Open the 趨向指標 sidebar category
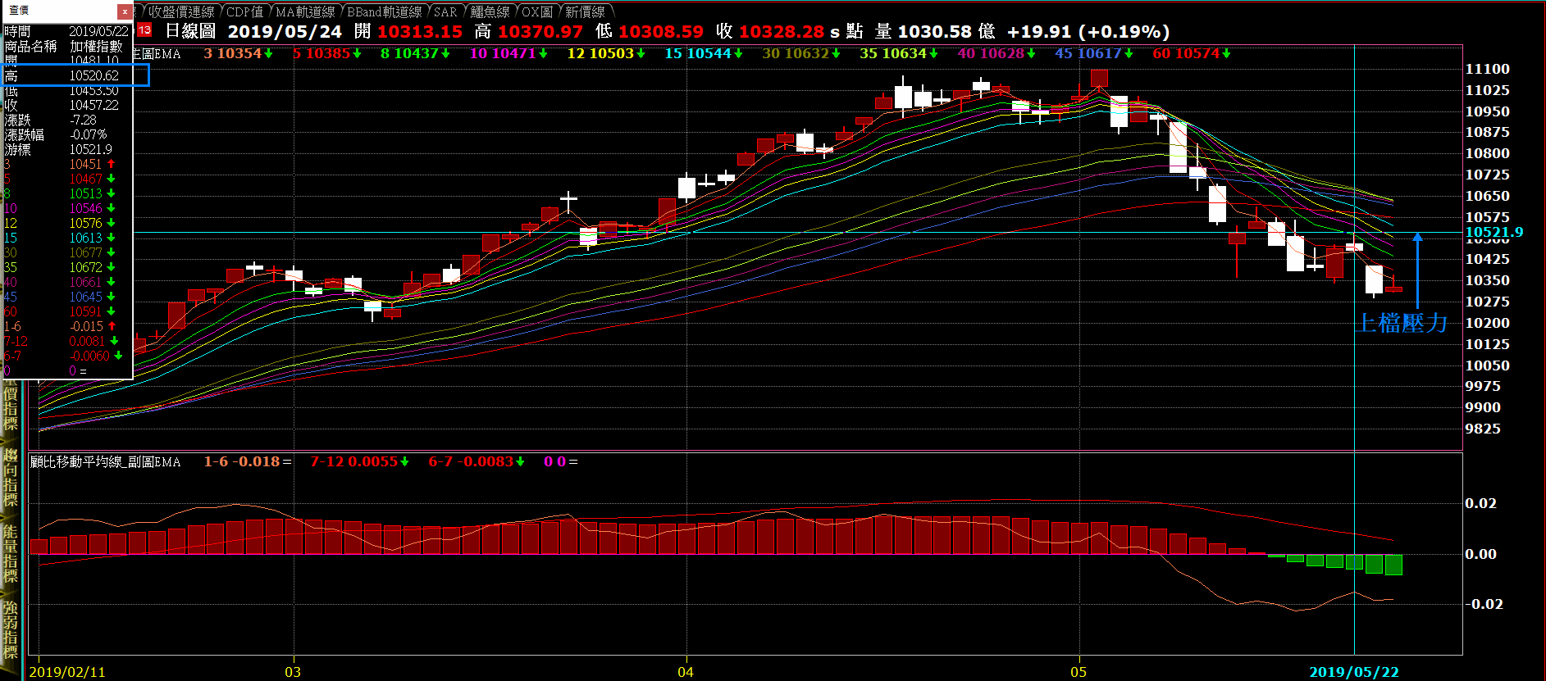 click(11, 478)
